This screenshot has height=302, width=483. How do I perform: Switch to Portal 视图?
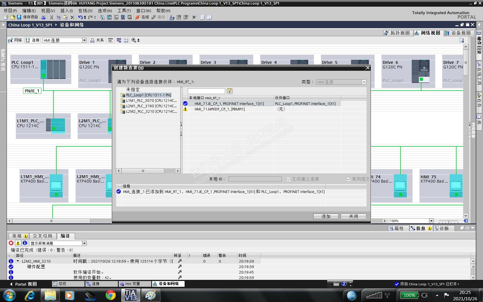point(23,284)
